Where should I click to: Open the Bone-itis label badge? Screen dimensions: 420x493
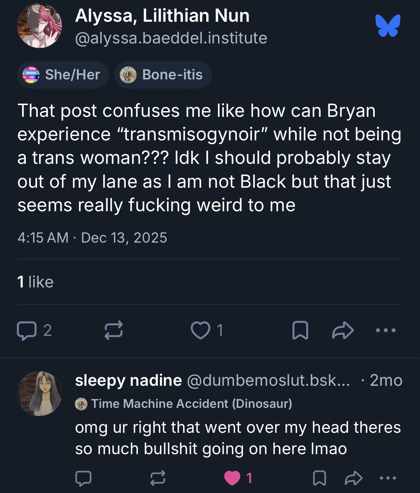coord(163,75)
